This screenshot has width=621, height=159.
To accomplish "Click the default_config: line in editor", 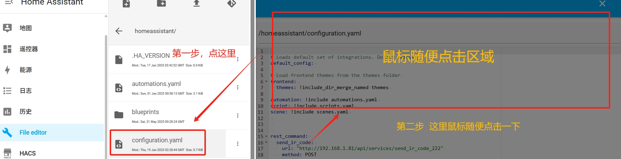I will point(292,63).
